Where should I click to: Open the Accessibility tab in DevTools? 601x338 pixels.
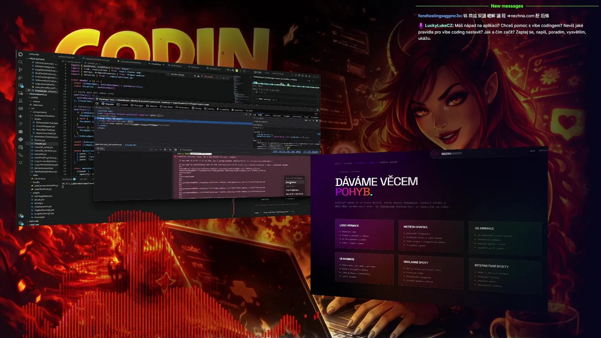tap(223, 109)
